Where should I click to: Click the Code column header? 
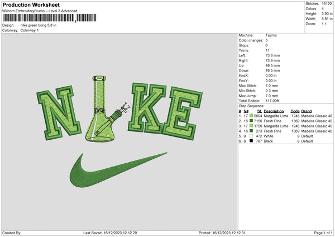click(x=295, y=111)
